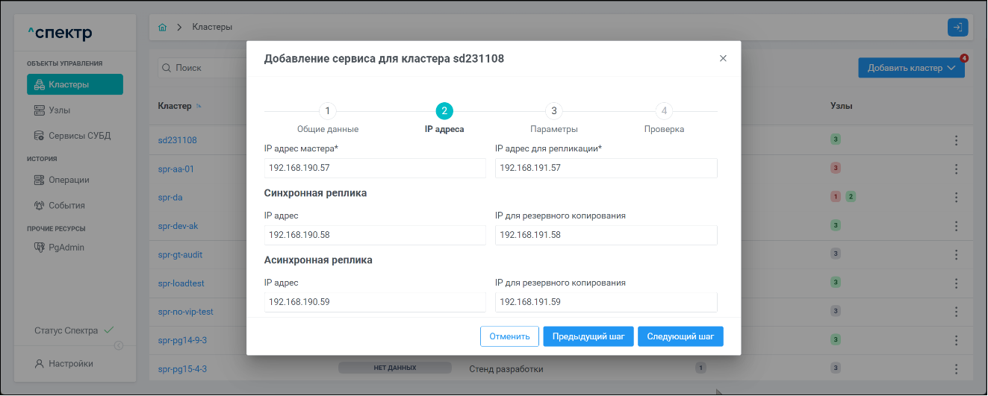Open the spr-da cluster link
This screenshot has width=988, height=396.
[170, 198]
